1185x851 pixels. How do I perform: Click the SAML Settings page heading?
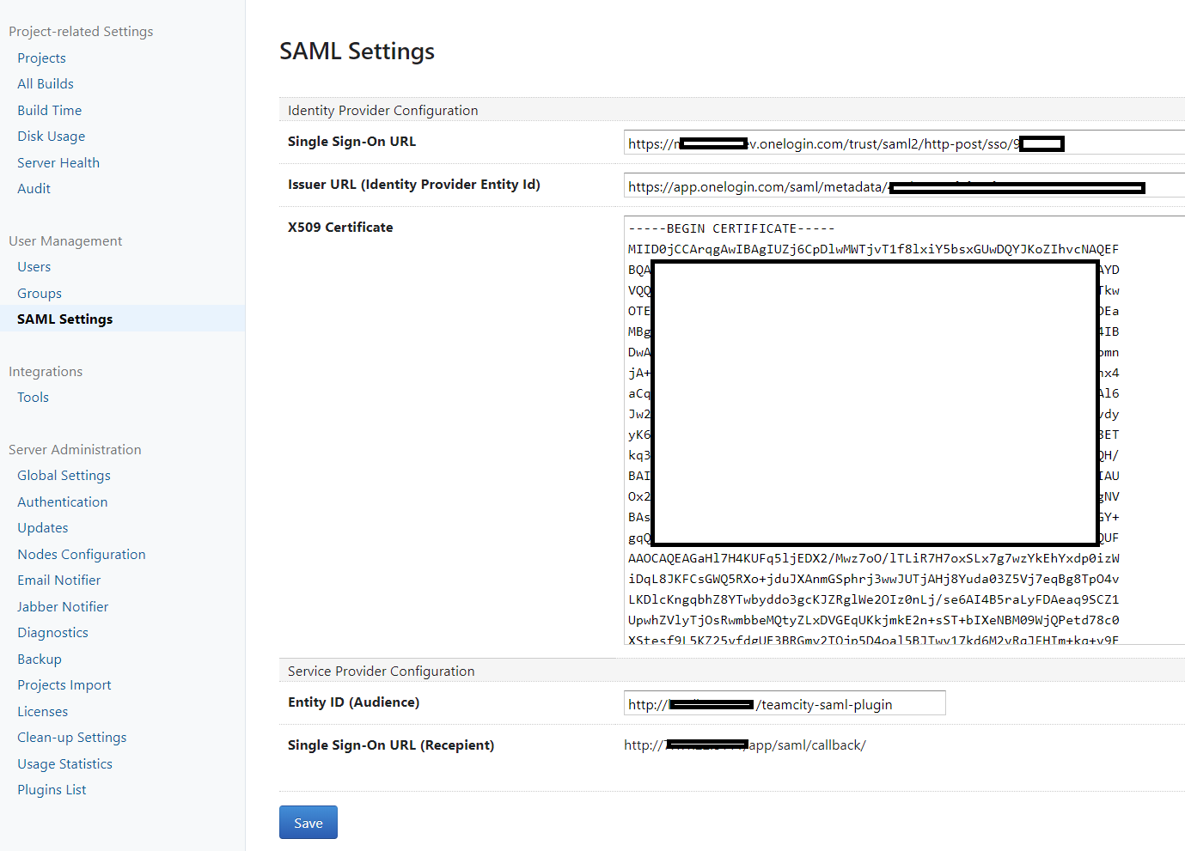pos(357,52)
